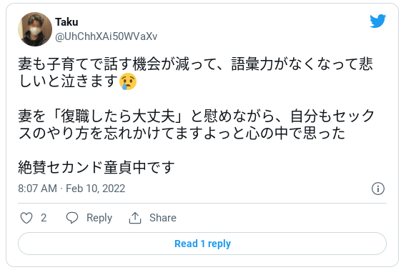Click the crying face emoji

click(128, 81)
